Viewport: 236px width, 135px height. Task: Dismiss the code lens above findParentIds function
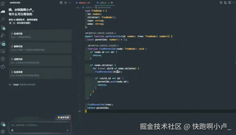pyautogui.click(x=118, y=46)
